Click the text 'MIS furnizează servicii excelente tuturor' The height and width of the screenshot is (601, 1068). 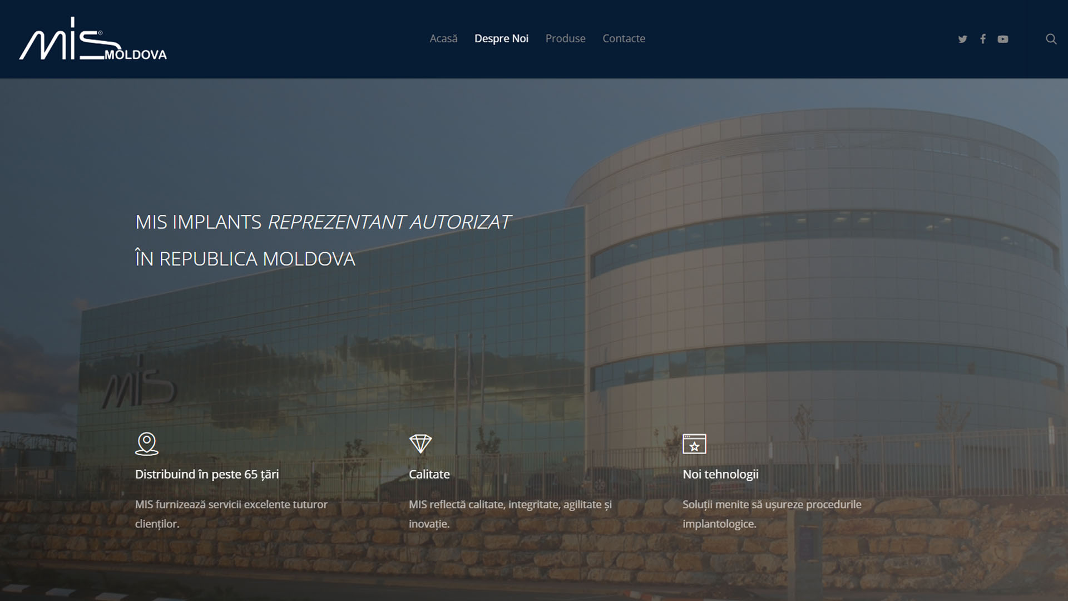coord(231,504)
